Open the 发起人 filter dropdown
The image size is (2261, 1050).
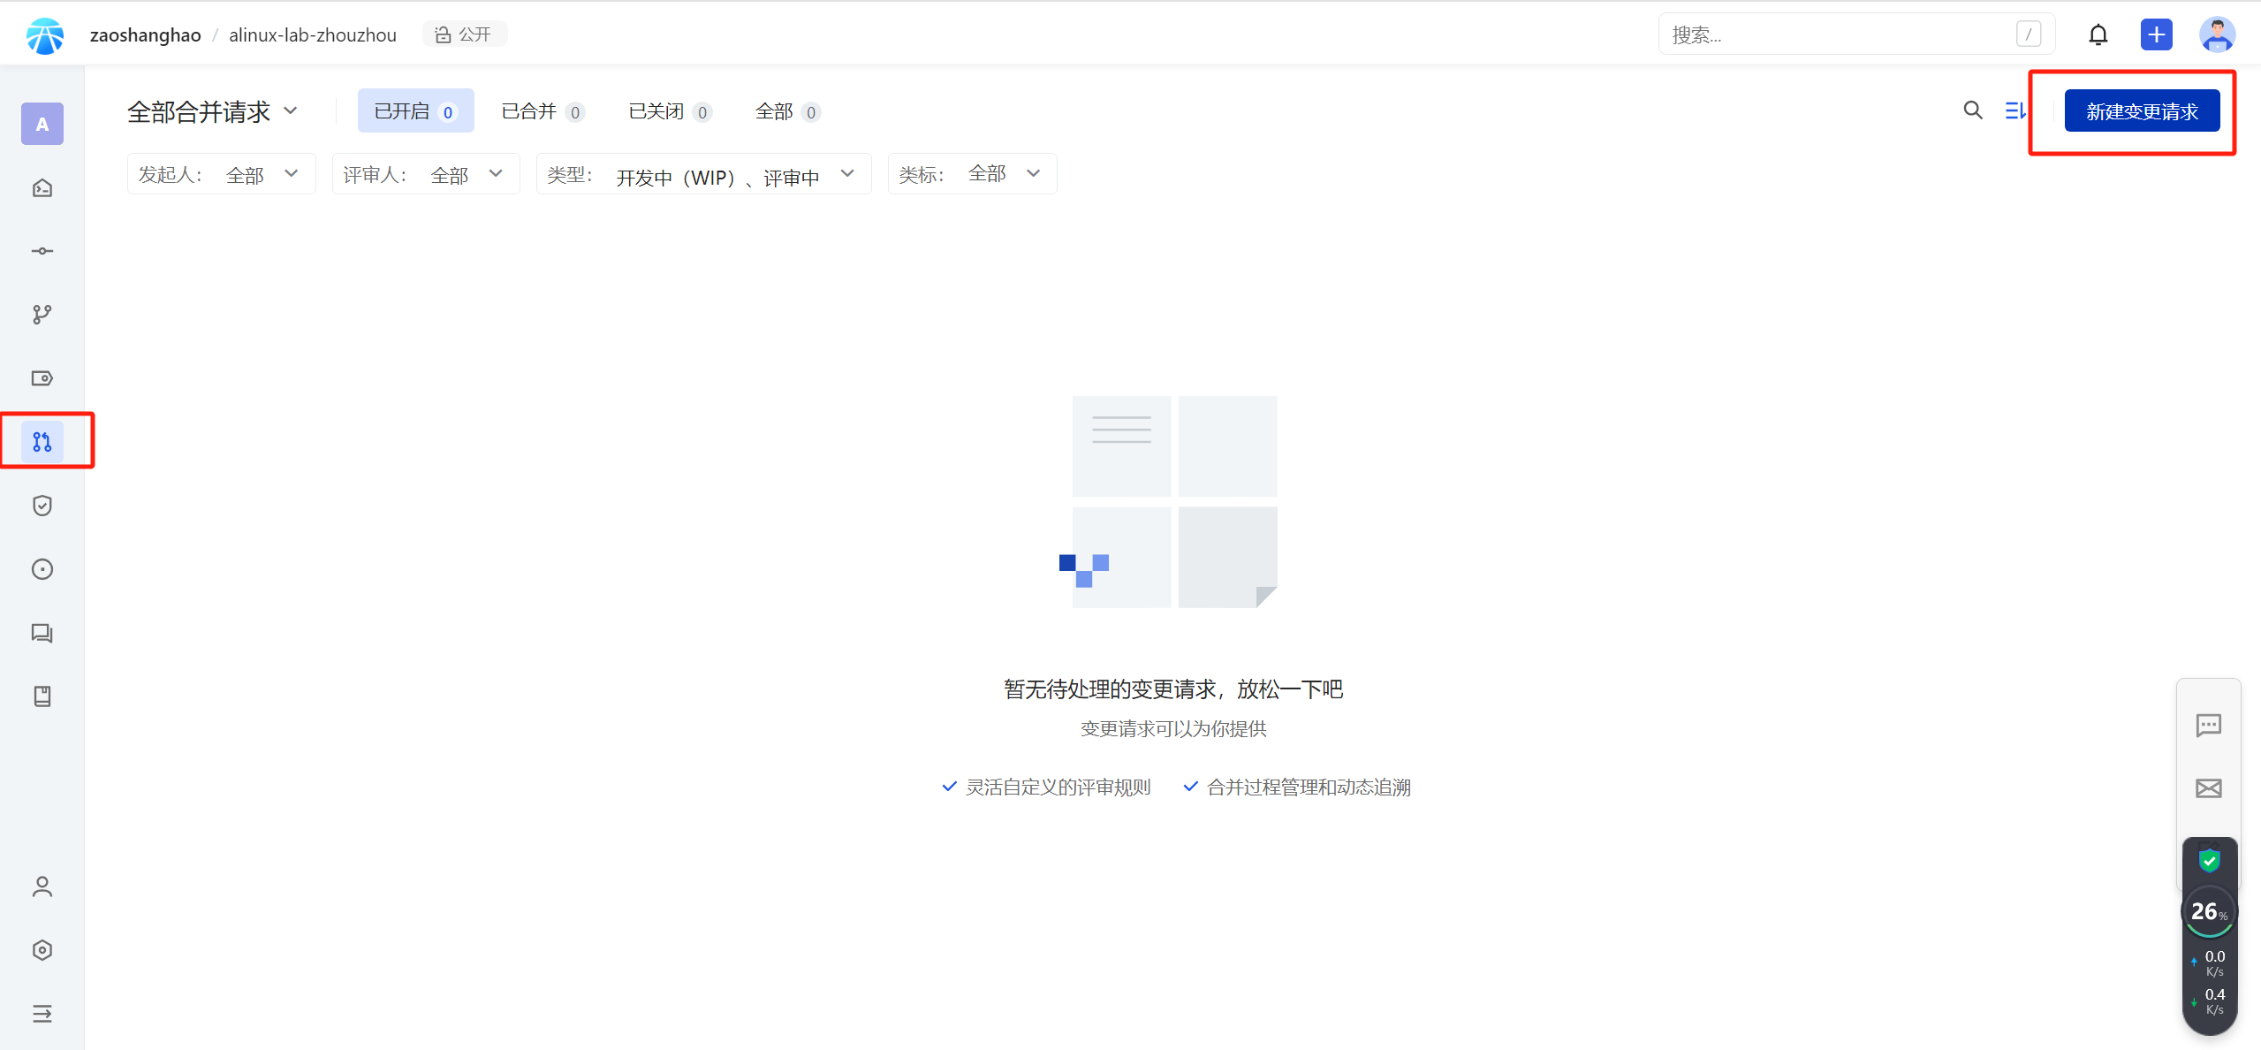(x=221, y=174)
